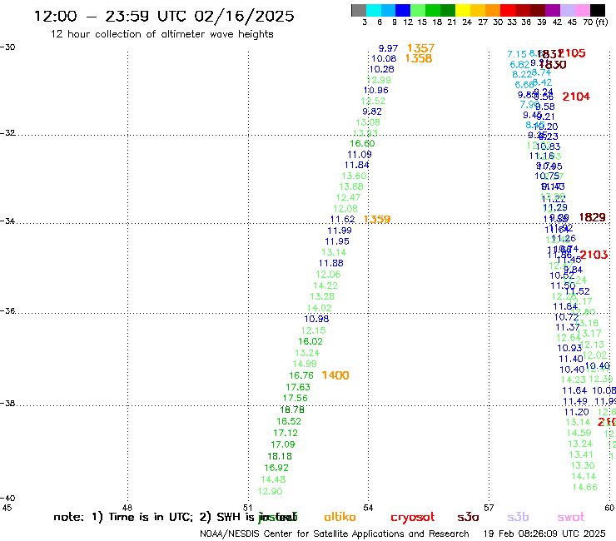This screenshot has height=541, width=616.
Task: Select the pink swatch in the color scale
Action: (583, 10)
